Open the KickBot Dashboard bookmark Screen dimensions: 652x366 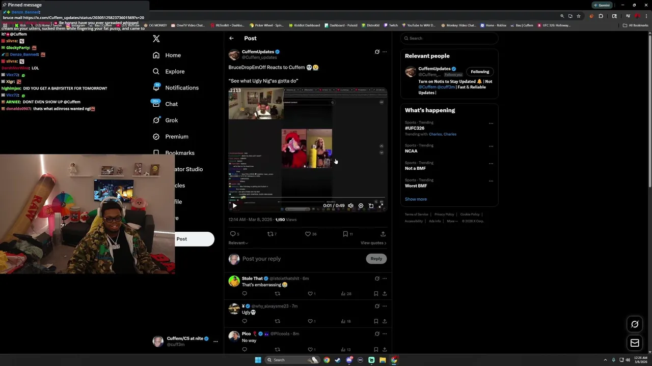pyautogui.click(x=305, y=25)
